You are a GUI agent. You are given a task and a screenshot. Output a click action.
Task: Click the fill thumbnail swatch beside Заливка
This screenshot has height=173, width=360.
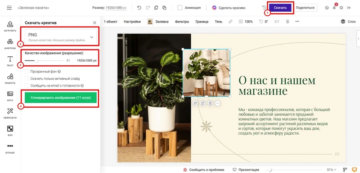150,22
